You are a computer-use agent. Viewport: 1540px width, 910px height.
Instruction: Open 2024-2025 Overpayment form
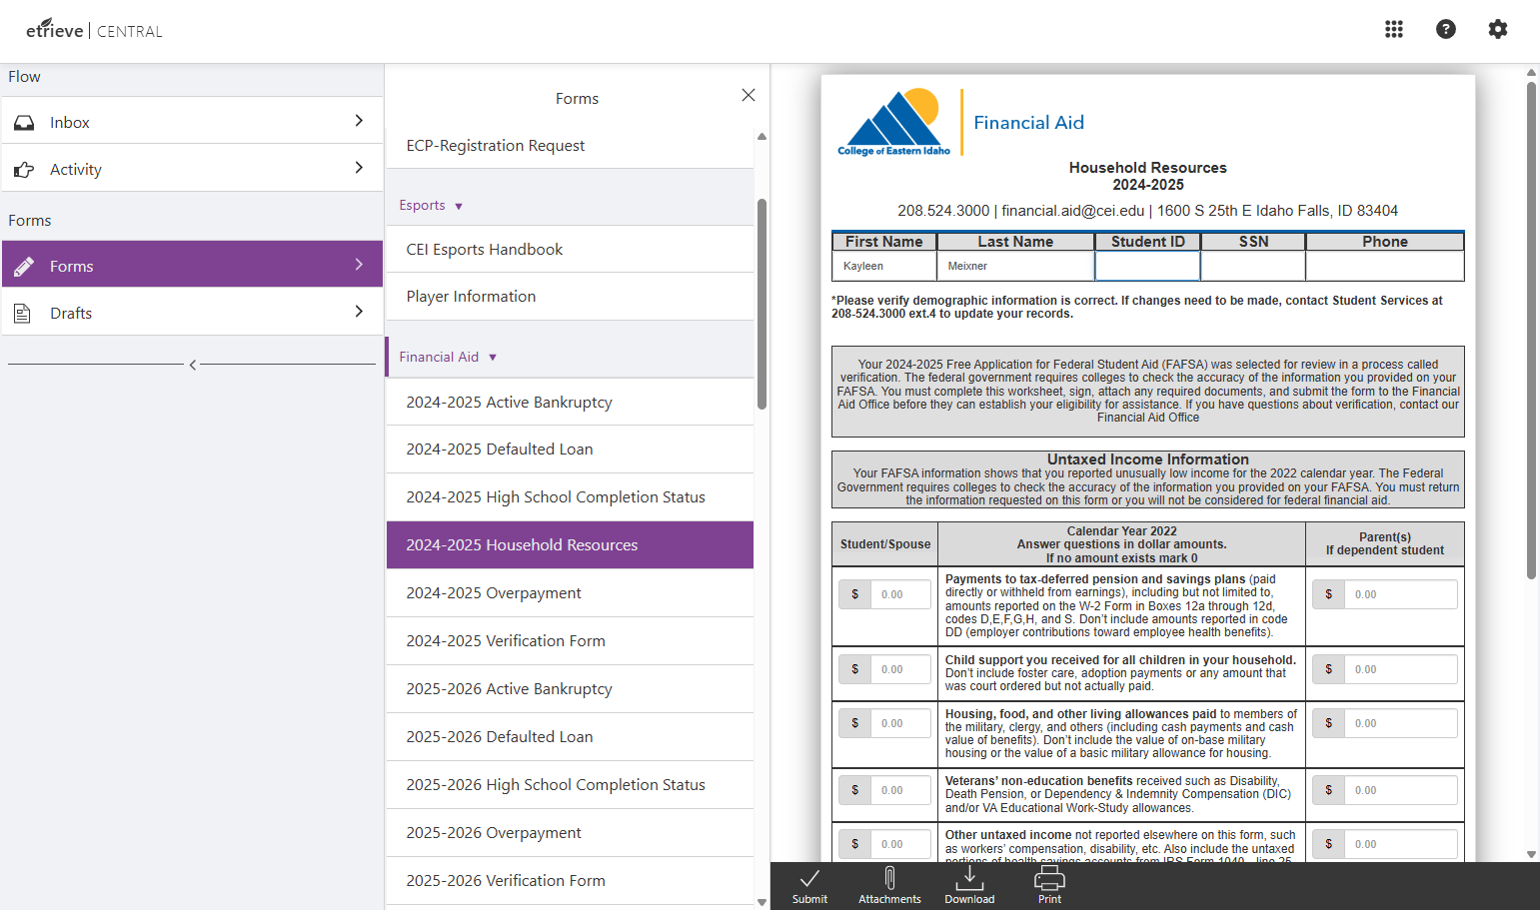coord(570,593)
